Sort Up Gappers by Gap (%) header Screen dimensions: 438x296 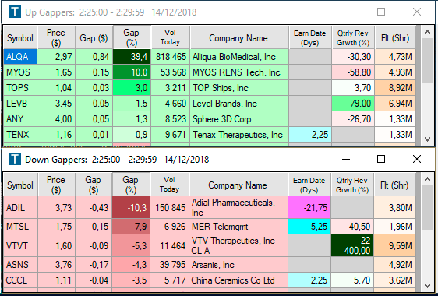132,37
